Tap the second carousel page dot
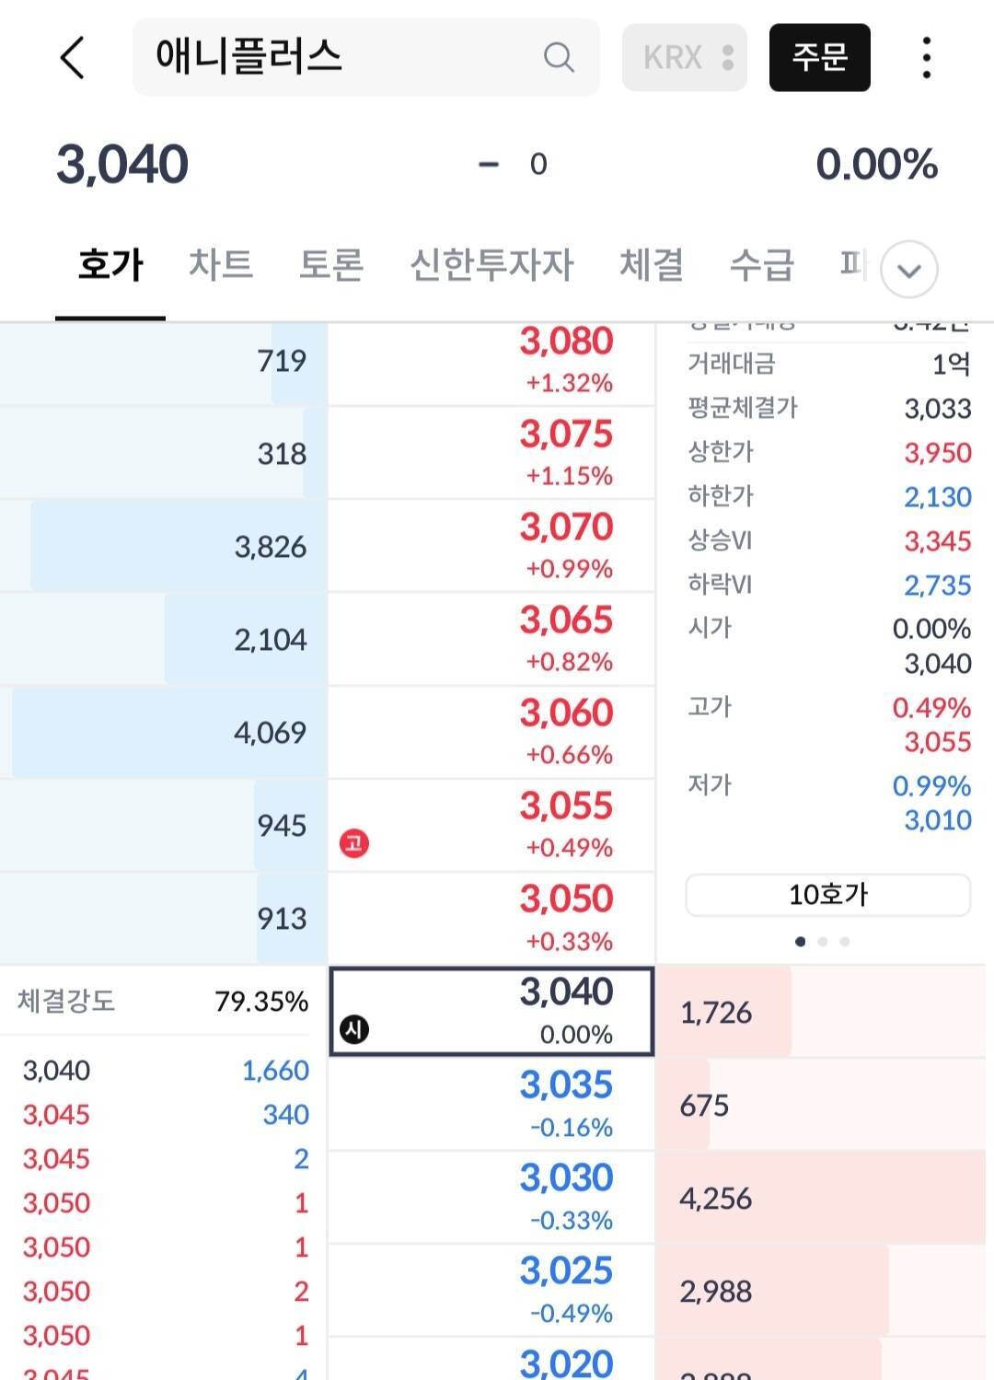Viewport: 994px width, 1380px height. [x=823, y=941]
